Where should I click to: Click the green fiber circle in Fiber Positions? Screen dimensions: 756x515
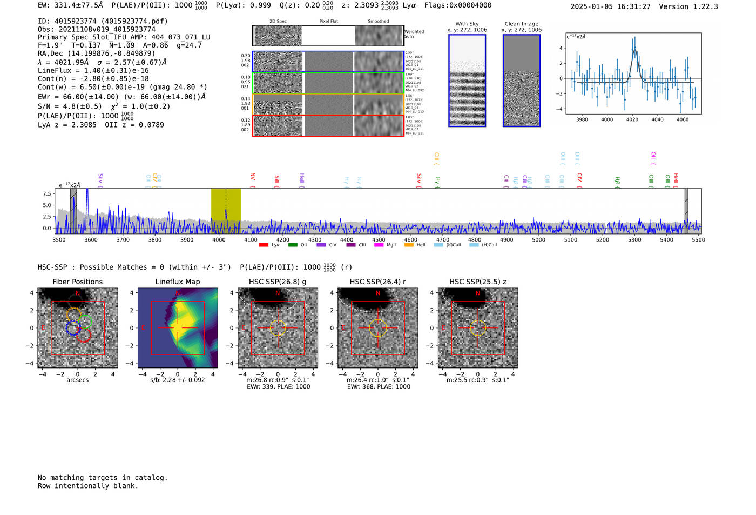pos(86,322)
